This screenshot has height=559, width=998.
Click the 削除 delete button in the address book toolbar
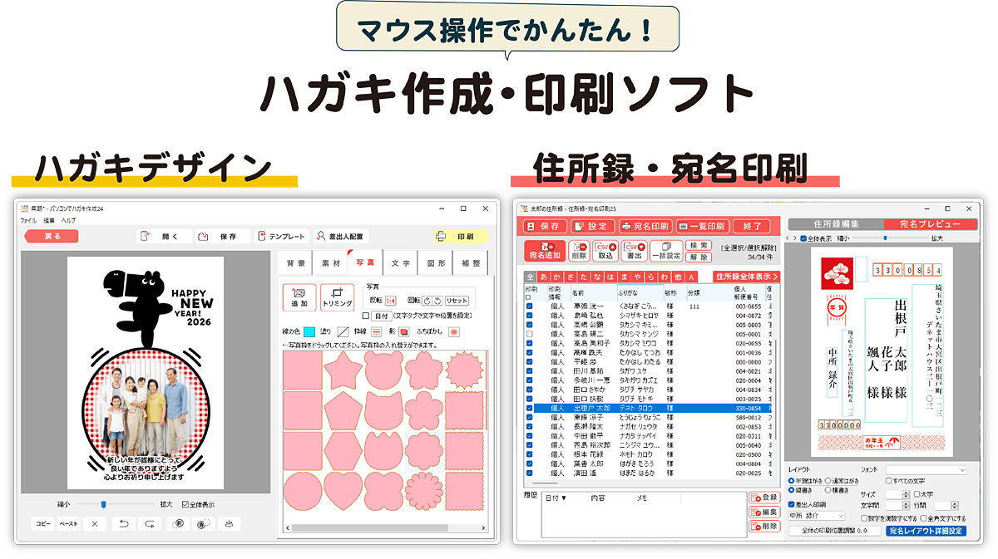580,251
